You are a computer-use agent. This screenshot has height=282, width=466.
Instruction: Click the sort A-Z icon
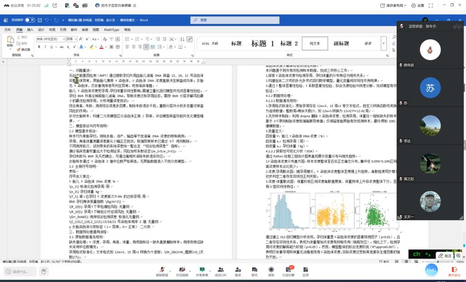coord(182,39)
